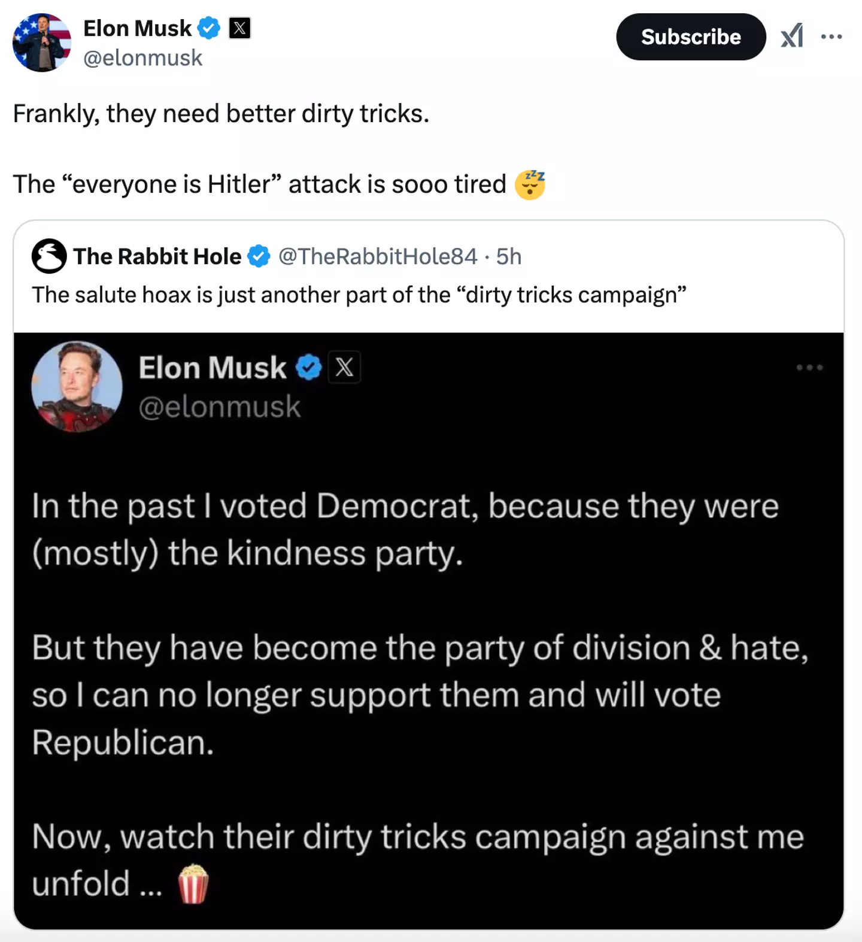This screenshot has height=942, width=862.
Task: Click the 5h timestamp on the quoted post
Action: pyautogui.click(x=509, y=256)
